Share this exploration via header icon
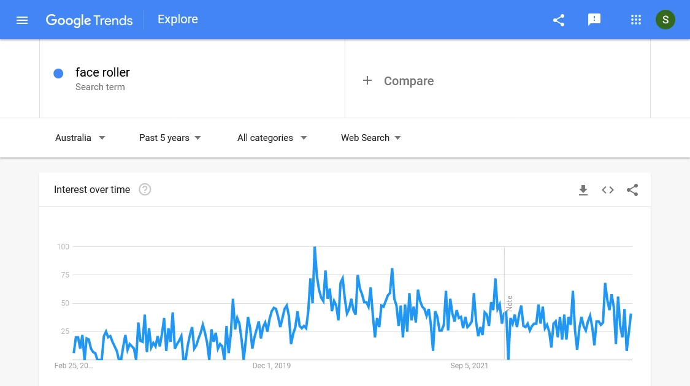The image size is (690, 386). [x=558, y=20]
